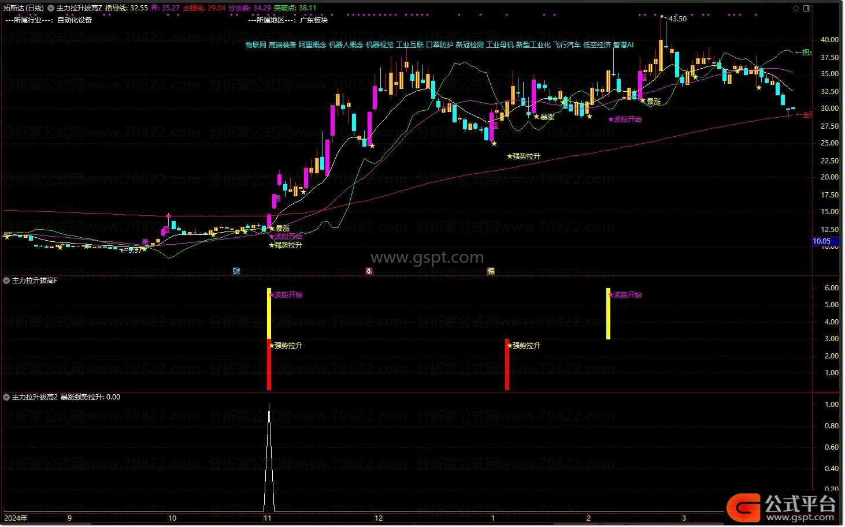
Task: Click month 9 on the time axis
Action: 69,518
